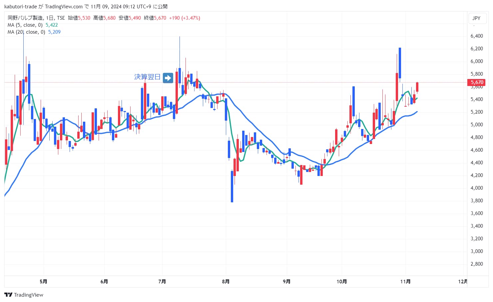
Task: Click the 3,400 price axis label
Action: (x=477, y=226)
